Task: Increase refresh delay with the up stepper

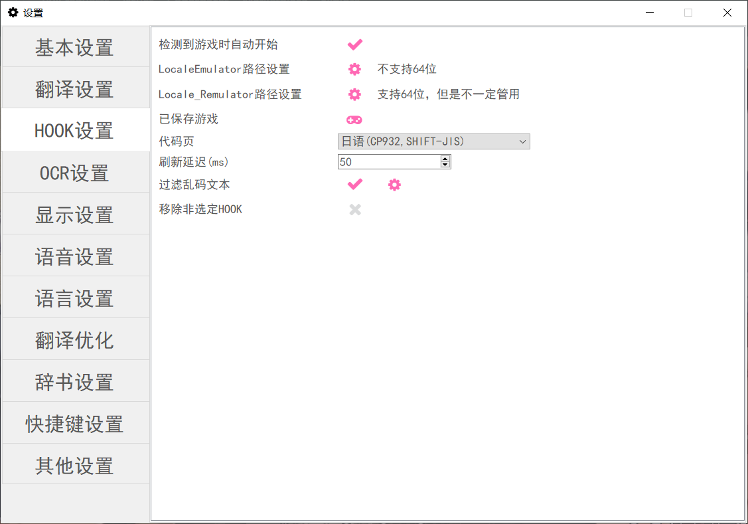Action: [x=445, y=158]
